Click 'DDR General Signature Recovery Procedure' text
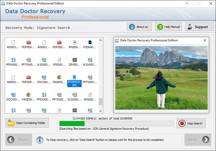Screen dimensions: 216x151 121,129
